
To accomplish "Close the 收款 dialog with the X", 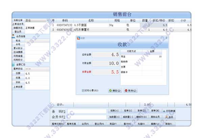I will pyautogui.click(x=166, y=38).
